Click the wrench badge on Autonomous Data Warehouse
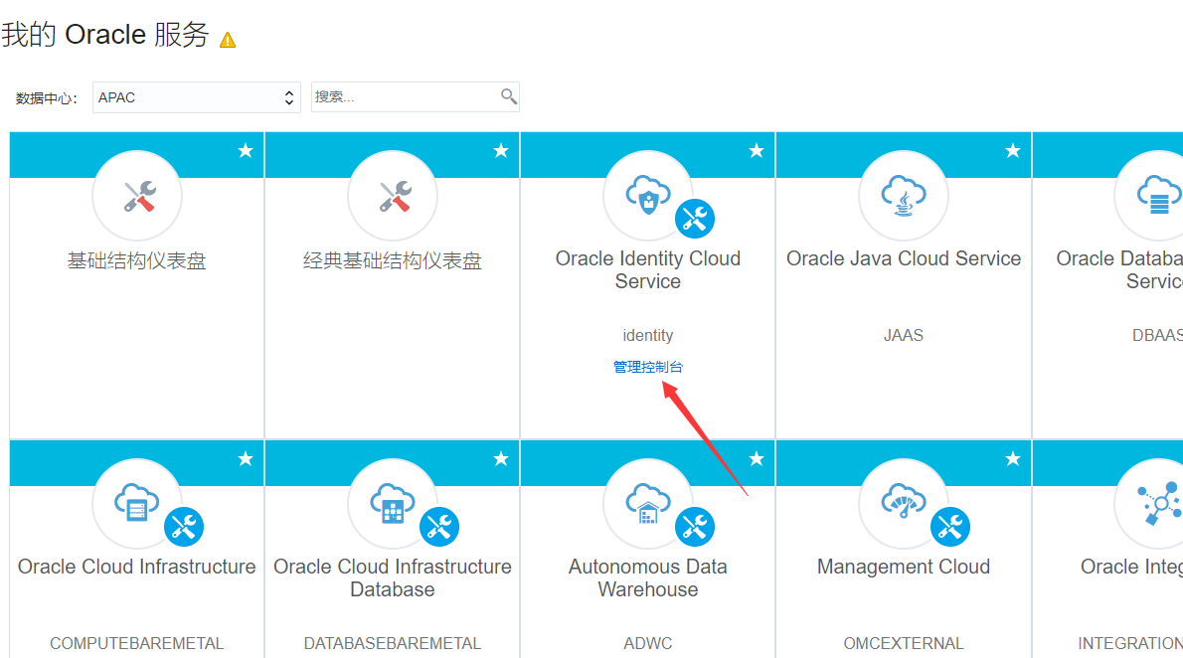Viewport: 1183px width, 658px height. tap(695, 527)
